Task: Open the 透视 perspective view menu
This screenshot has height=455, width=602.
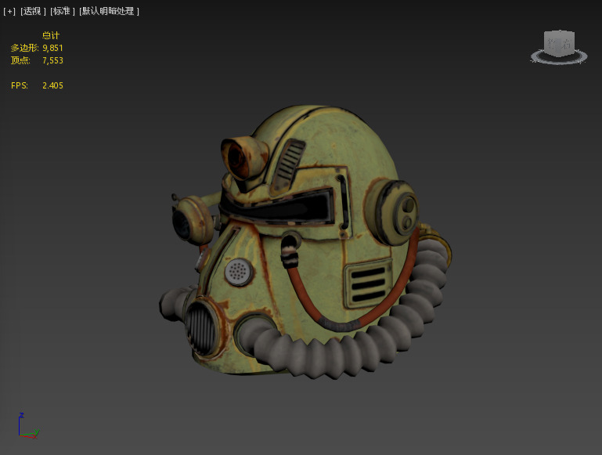Action: pyautogui.click(x=33, y=12)
